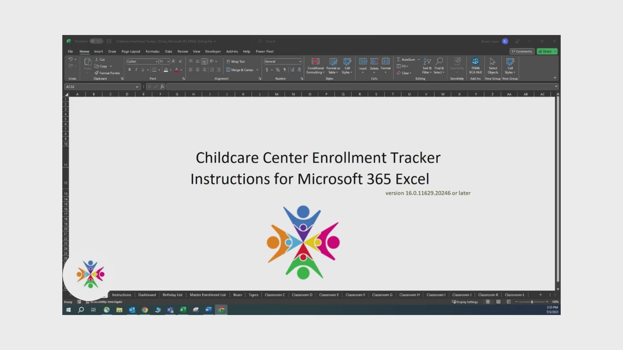Open the font name dropdown
623x350 pixels.
point(156,61)
